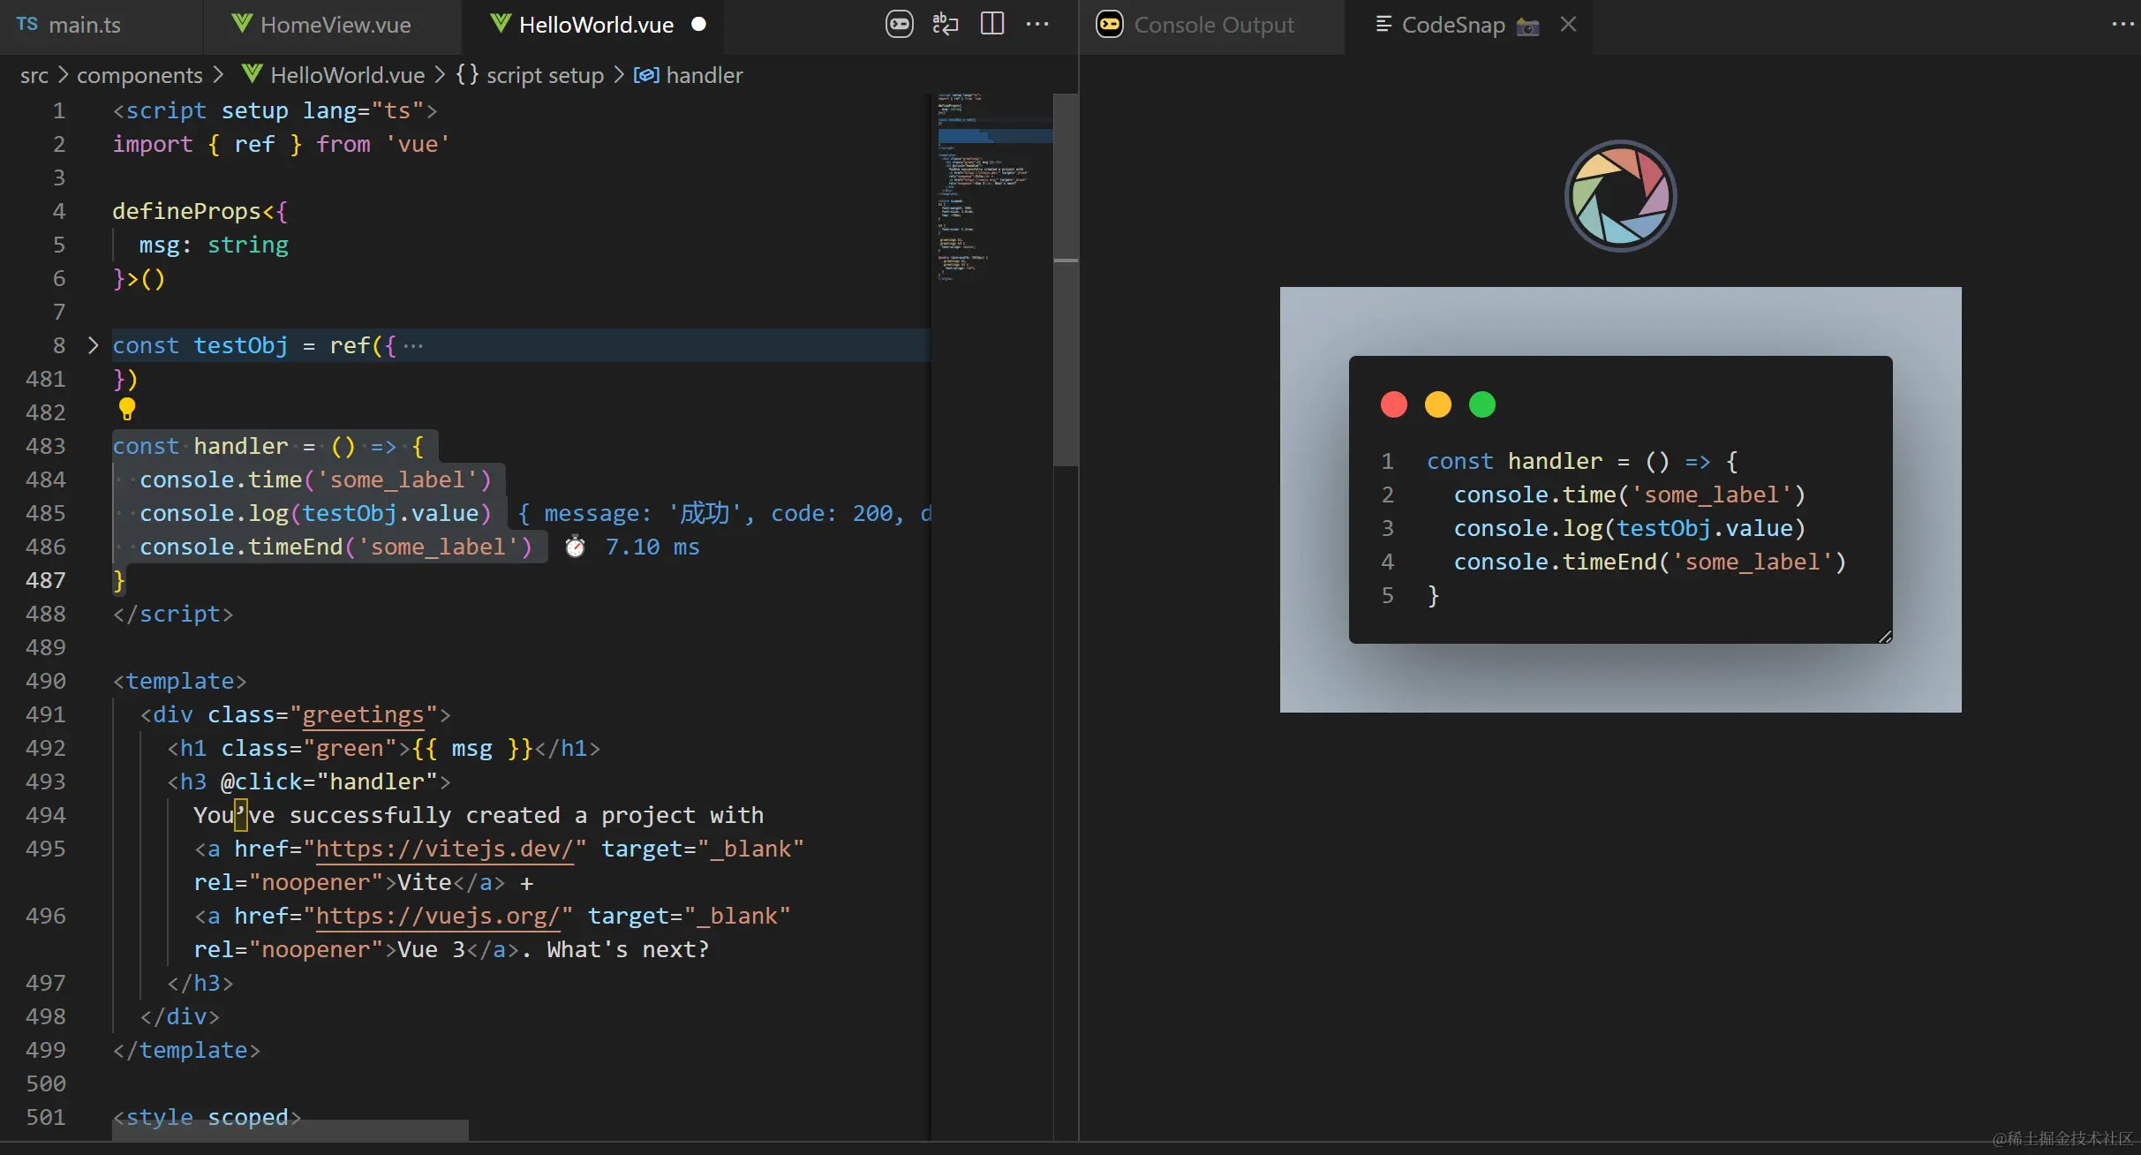The width and height of the screenshot is (2141, 1155).
Task: Open the editor More Actions ellipsis menu
Action: [x=1037, y=24]
